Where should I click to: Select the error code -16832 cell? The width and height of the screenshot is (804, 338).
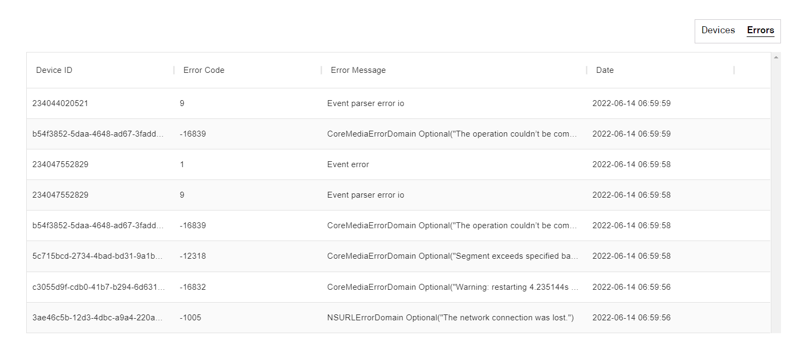[192, 287]
